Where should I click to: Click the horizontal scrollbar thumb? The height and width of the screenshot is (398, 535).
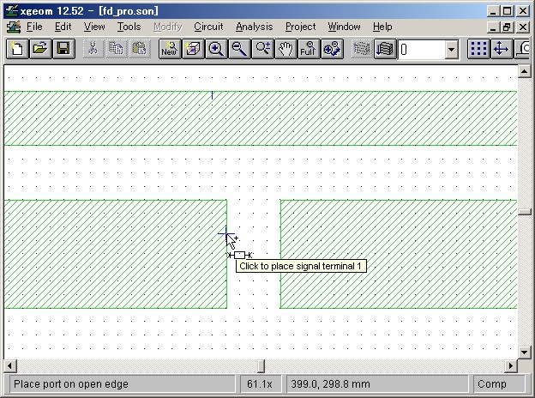[x=261, y=366]
